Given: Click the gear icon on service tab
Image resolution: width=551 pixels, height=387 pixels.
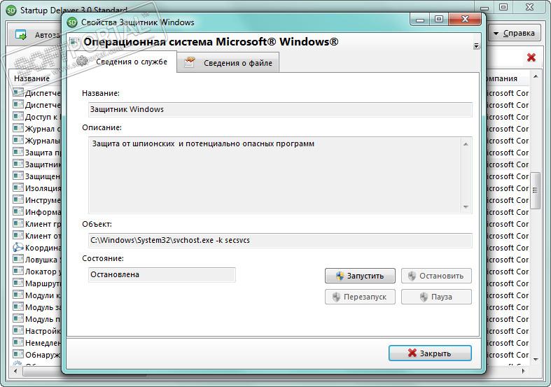Looking at the screenshot, I should click(82, 61).
